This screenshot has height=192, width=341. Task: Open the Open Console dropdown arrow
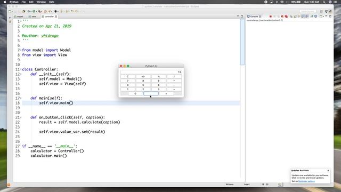pyautogui.click(x=323, y=17)
